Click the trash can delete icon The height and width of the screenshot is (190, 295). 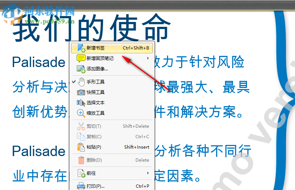[81, 160]
